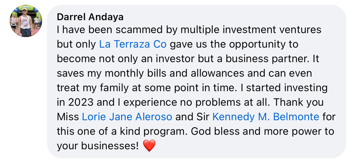The height and width of the screenshot is (163, 356).
Task: Click the word "Miss" before Lorie's name
Action: click(x=68, y=117)
